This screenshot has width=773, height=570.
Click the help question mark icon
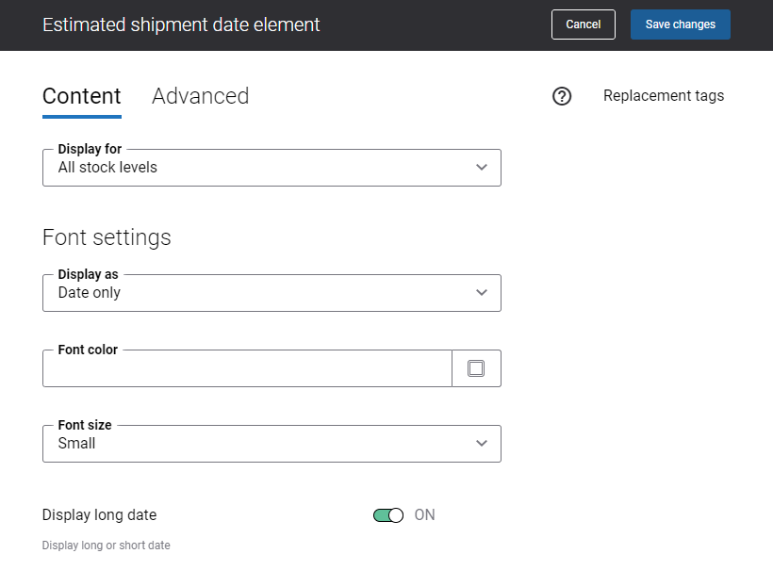click(x=562, y=96)
